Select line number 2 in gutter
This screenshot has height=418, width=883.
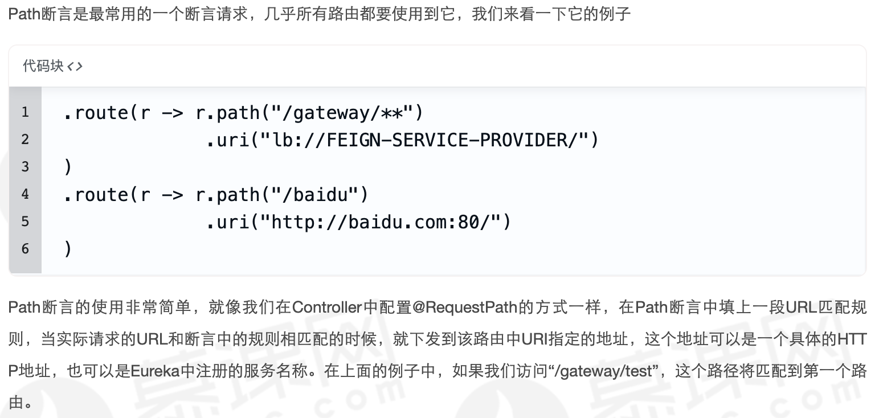tap(25, 140)
